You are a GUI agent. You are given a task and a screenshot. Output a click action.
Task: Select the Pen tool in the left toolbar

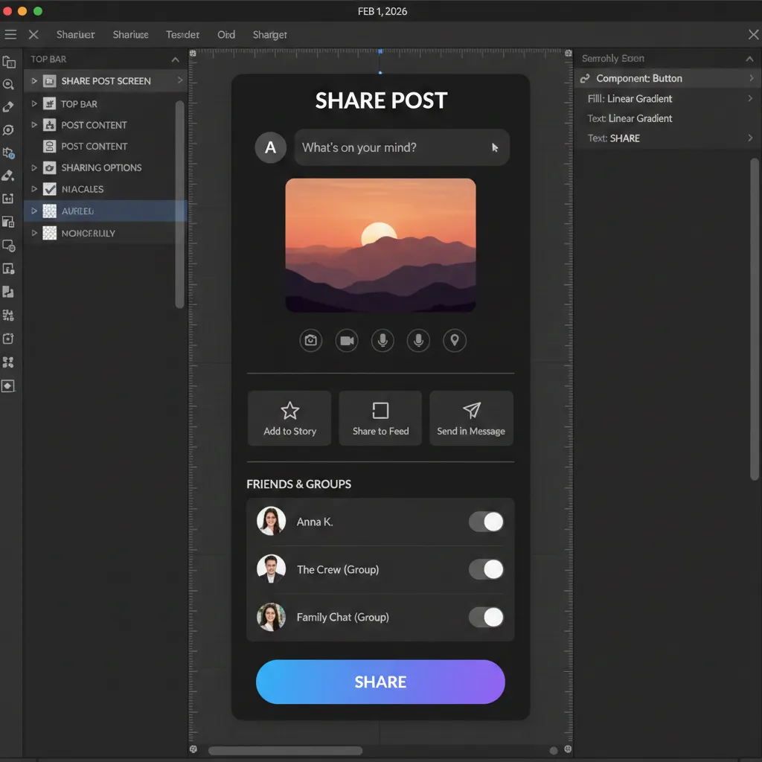(x=10, y=106)
